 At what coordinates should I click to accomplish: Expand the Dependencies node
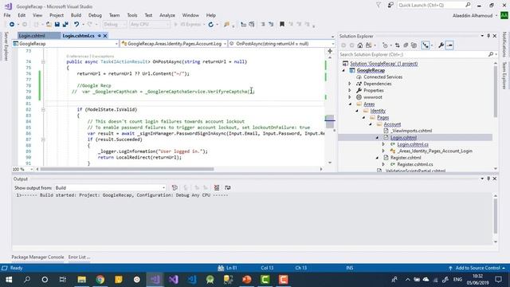[350, 84]
